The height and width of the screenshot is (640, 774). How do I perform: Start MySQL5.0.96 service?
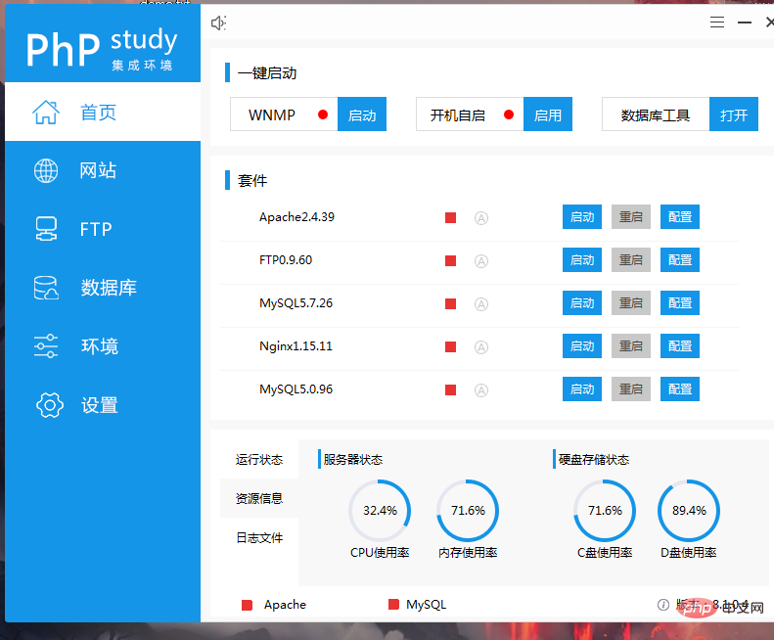point(582,389)
